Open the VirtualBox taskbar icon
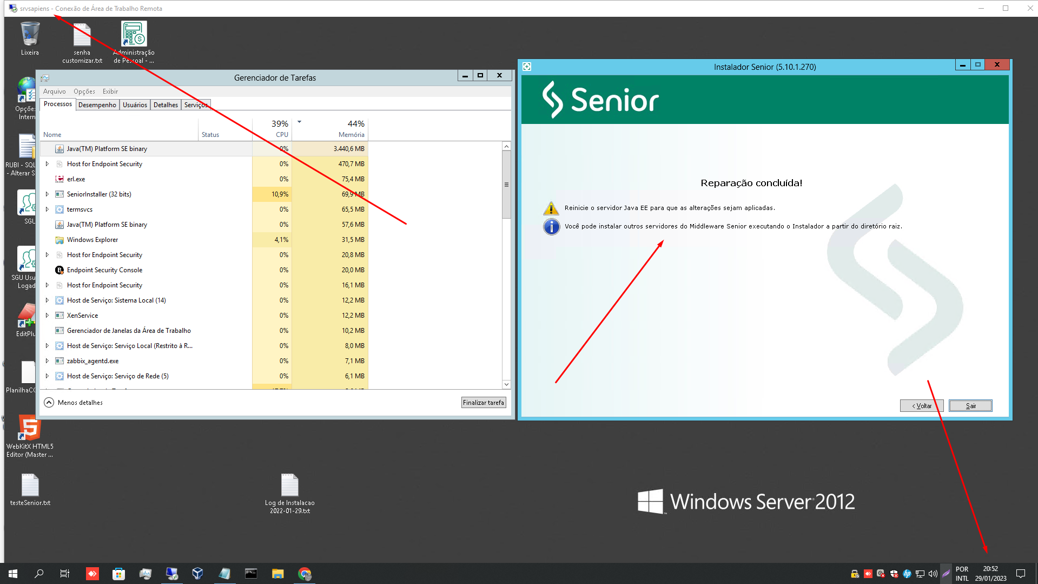The image size is (1038, 584). tap(197, 574)
